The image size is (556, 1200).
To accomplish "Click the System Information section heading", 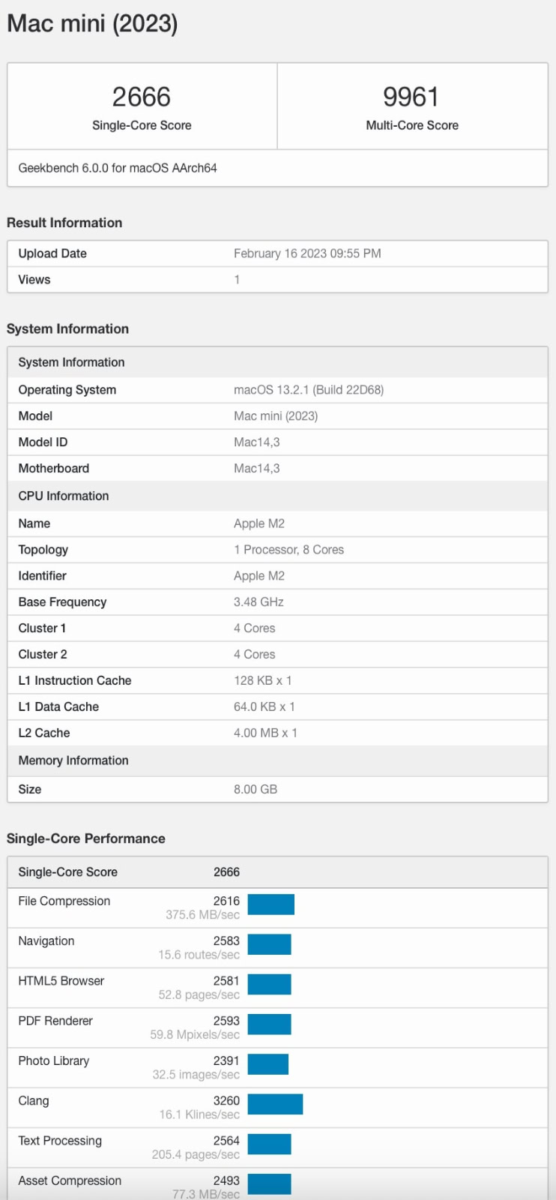I will [67, 328].
